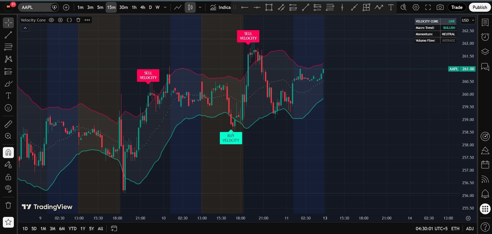The height and width of the screenshot is (234, 492).
Task: Switch to the 1h timeframe
Action: [x=134, y=7]
